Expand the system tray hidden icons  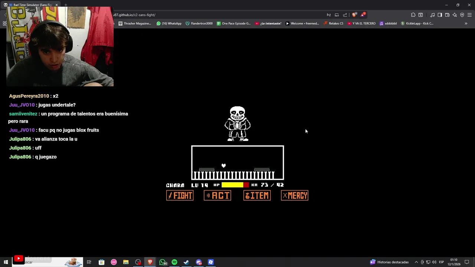tap(416, 262)
